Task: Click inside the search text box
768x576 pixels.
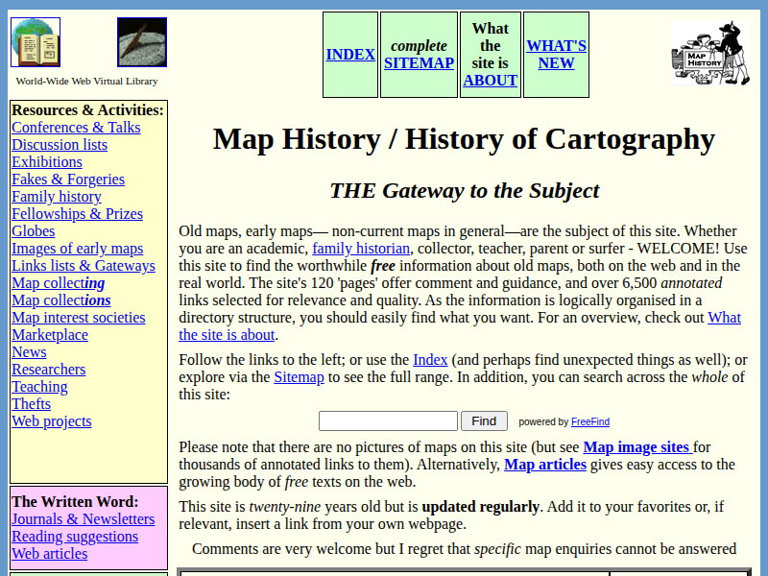Action: (388, 420)
